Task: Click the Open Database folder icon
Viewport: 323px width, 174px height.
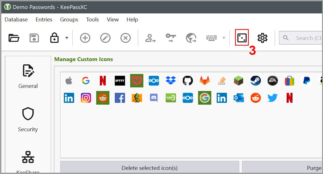Action: tap(14, 38)
